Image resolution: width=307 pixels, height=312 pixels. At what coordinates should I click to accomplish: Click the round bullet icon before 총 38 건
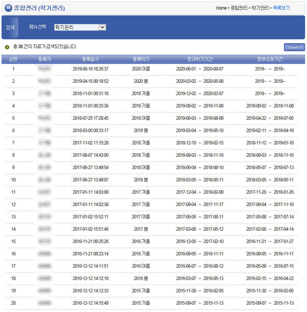(x=7, y=47)
